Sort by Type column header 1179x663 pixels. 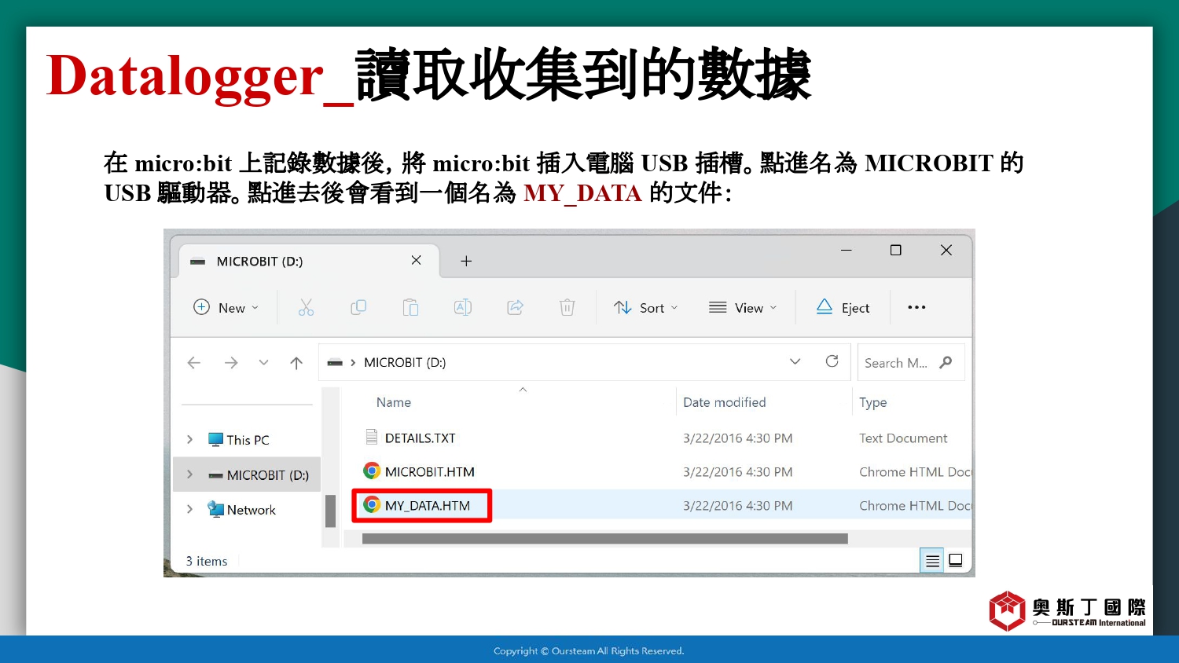pos(872,402)
